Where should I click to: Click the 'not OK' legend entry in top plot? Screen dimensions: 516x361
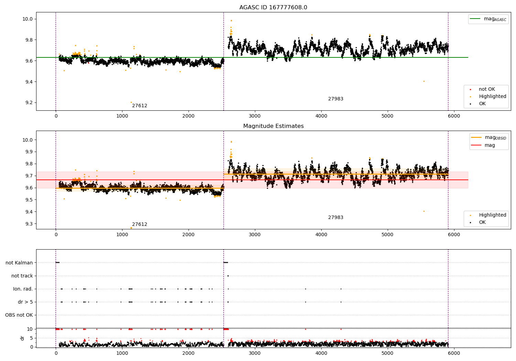click(x=487, y=89)
